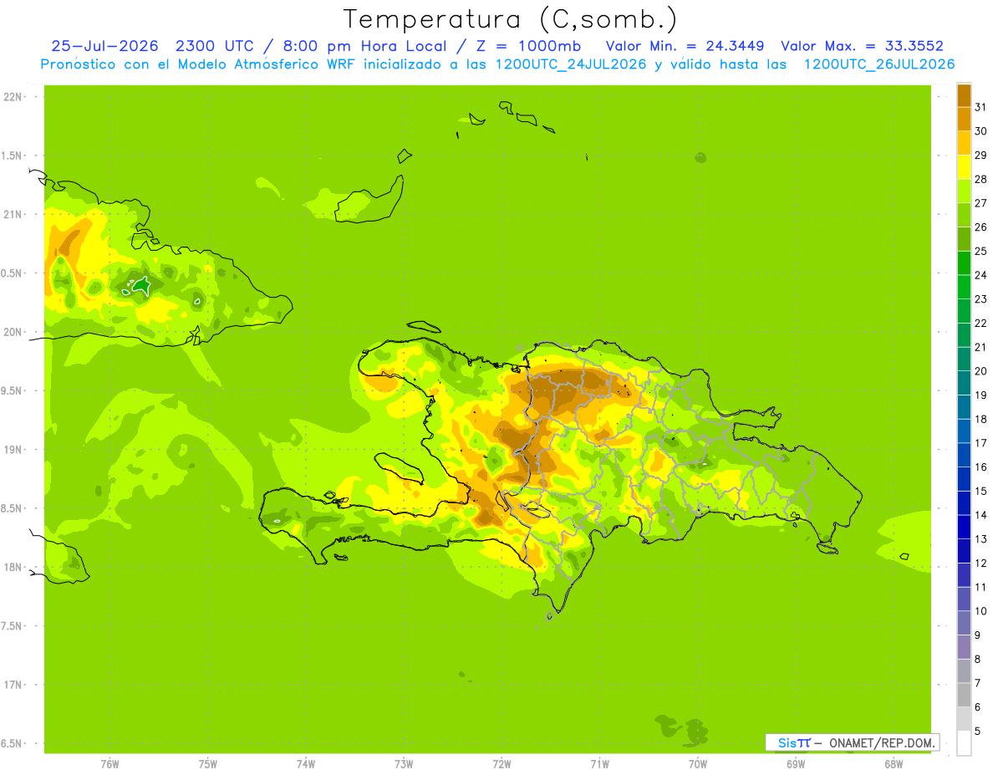
Task: Click the '5' colorbar label
Action: (x=978, y=731)
